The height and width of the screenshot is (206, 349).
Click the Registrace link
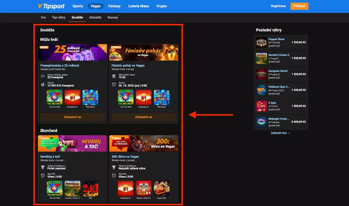pos(278,6)
